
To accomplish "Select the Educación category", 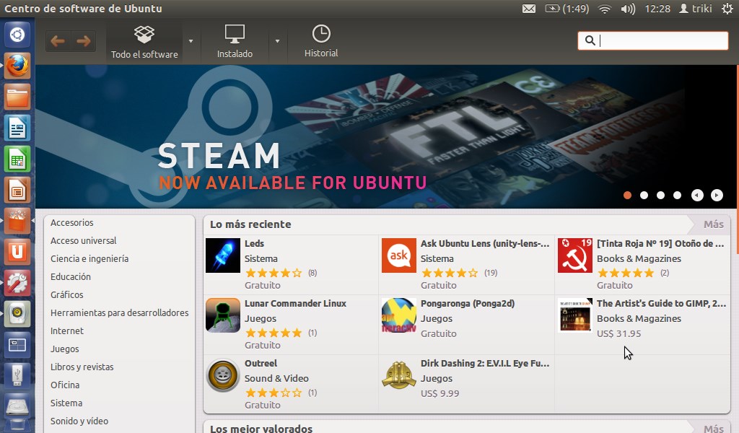I will (x=71, y=276).
